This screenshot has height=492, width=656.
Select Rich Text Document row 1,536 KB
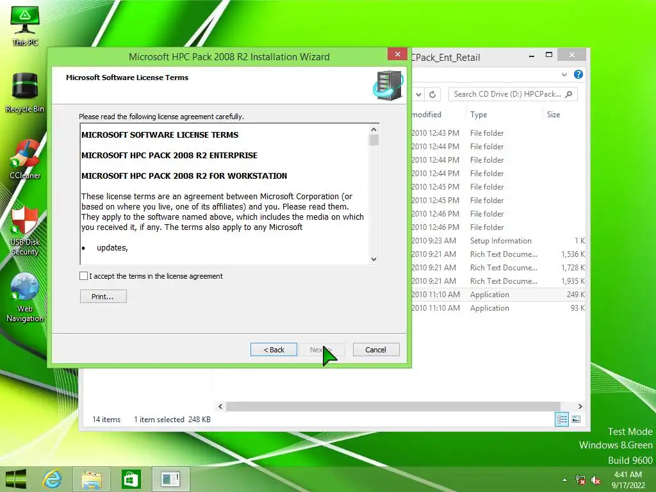[498, 254]
